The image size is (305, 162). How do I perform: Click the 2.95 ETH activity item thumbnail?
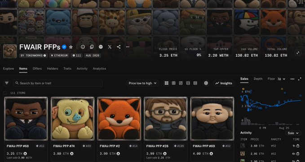point(243,153)
